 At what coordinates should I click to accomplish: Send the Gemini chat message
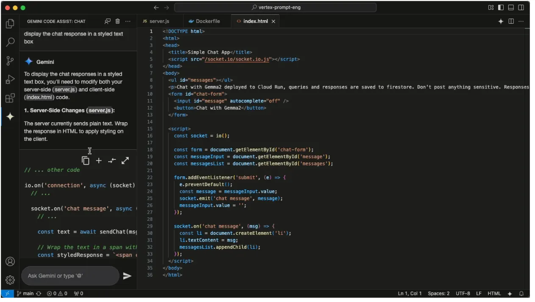127,276
